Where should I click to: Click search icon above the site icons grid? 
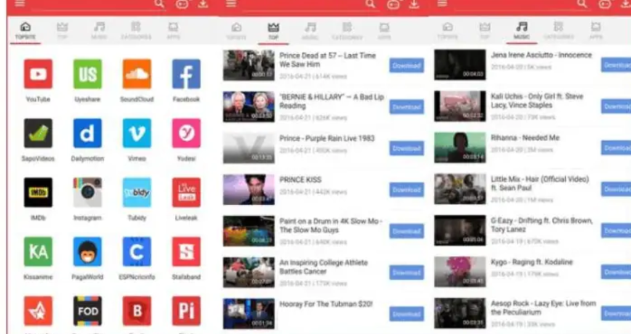160,4
